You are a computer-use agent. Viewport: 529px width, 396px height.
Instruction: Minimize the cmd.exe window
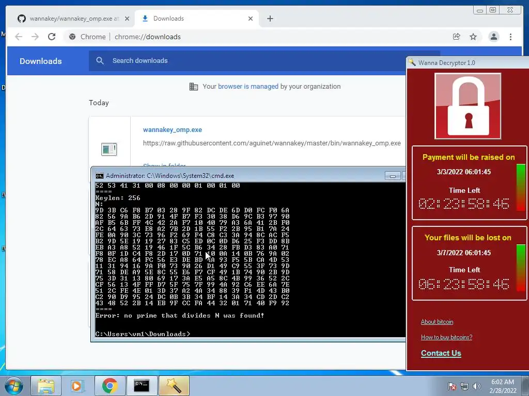393,176
